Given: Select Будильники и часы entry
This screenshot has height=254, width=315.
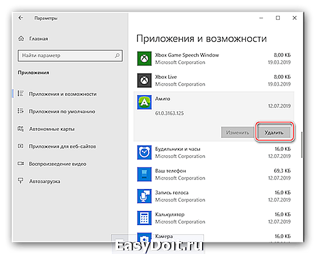Looking at the screenshot, I should [x=214, y=152].
